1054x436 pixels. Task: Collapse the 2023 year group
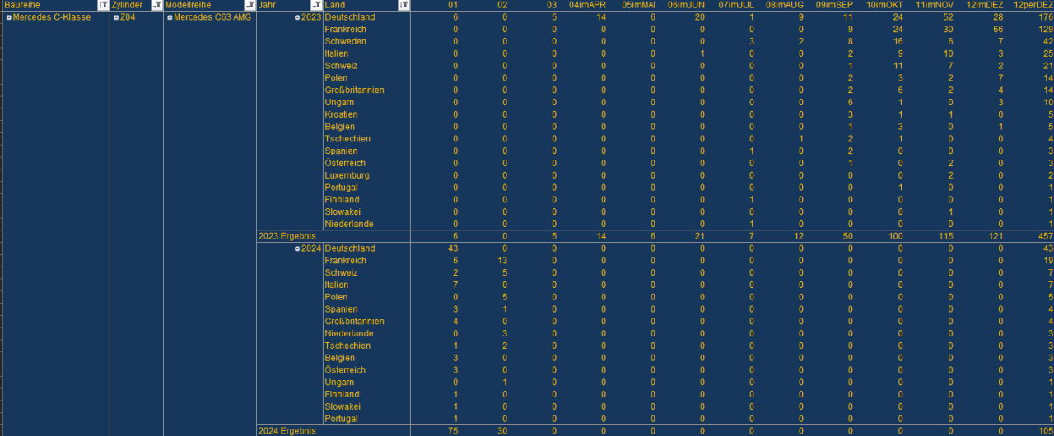(x=297, y=17)
